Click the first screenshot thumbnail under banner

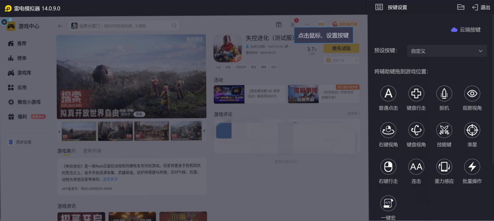(79, 131)
